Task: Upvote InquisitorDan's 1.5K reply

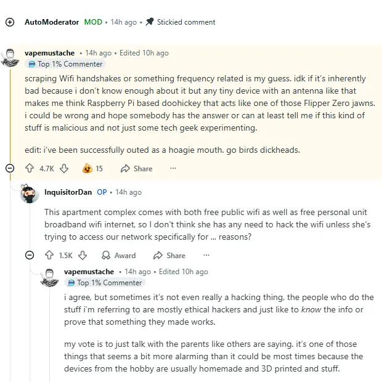Action: click(49, 255)
